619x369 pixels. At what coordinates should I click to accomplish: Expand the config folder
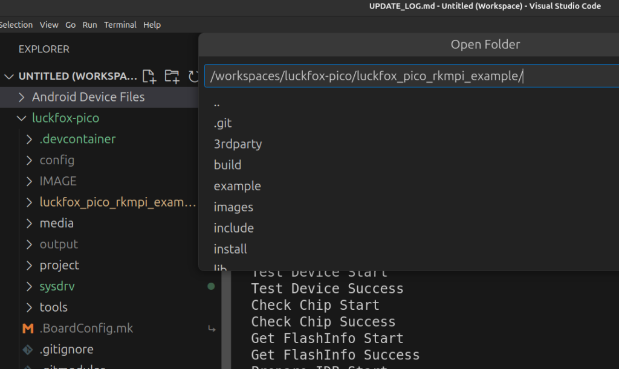pyautogui.click(x=29, y=160)
